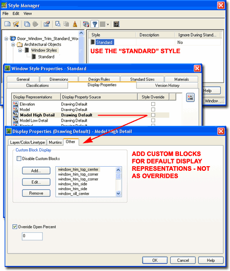Check the Disable Custom Blocks checkbox

pos(19,159)
